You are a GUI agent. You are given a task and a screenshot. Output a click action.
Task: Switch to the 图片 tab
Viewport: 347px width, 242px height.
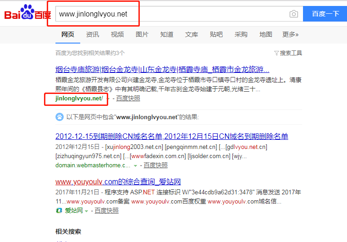coord(142,34)
